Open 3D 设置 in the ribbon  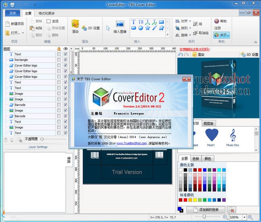click(x=90, y=28)
